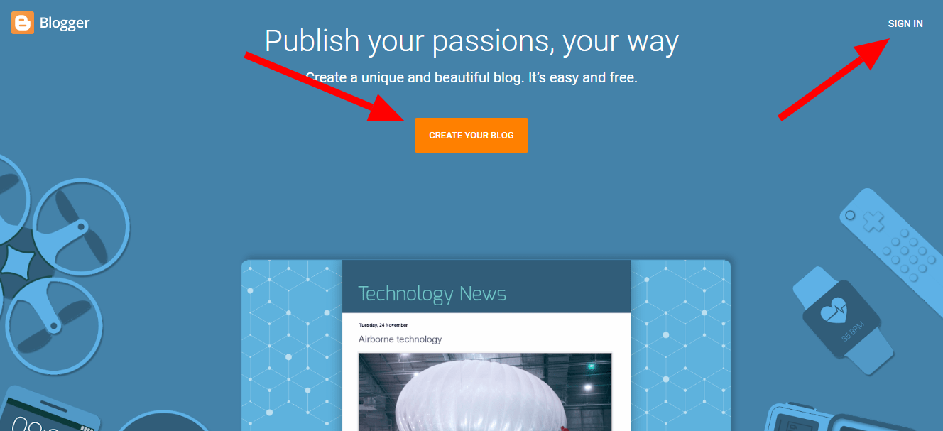This screenshot has width=943, height=431.
Task: Click the Technology News blog title
Action: click(x=432, y=293)
